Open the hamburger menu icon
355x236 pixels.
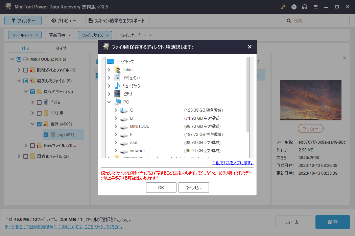pyautogui.click(x=315, y=7)
